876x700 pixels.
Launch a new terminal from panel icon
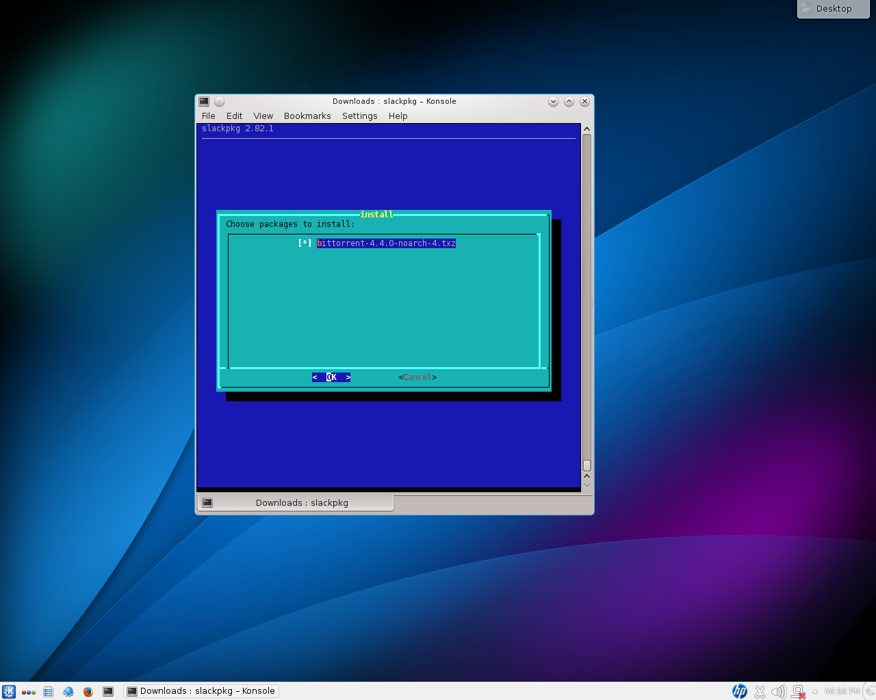point(108,692)
